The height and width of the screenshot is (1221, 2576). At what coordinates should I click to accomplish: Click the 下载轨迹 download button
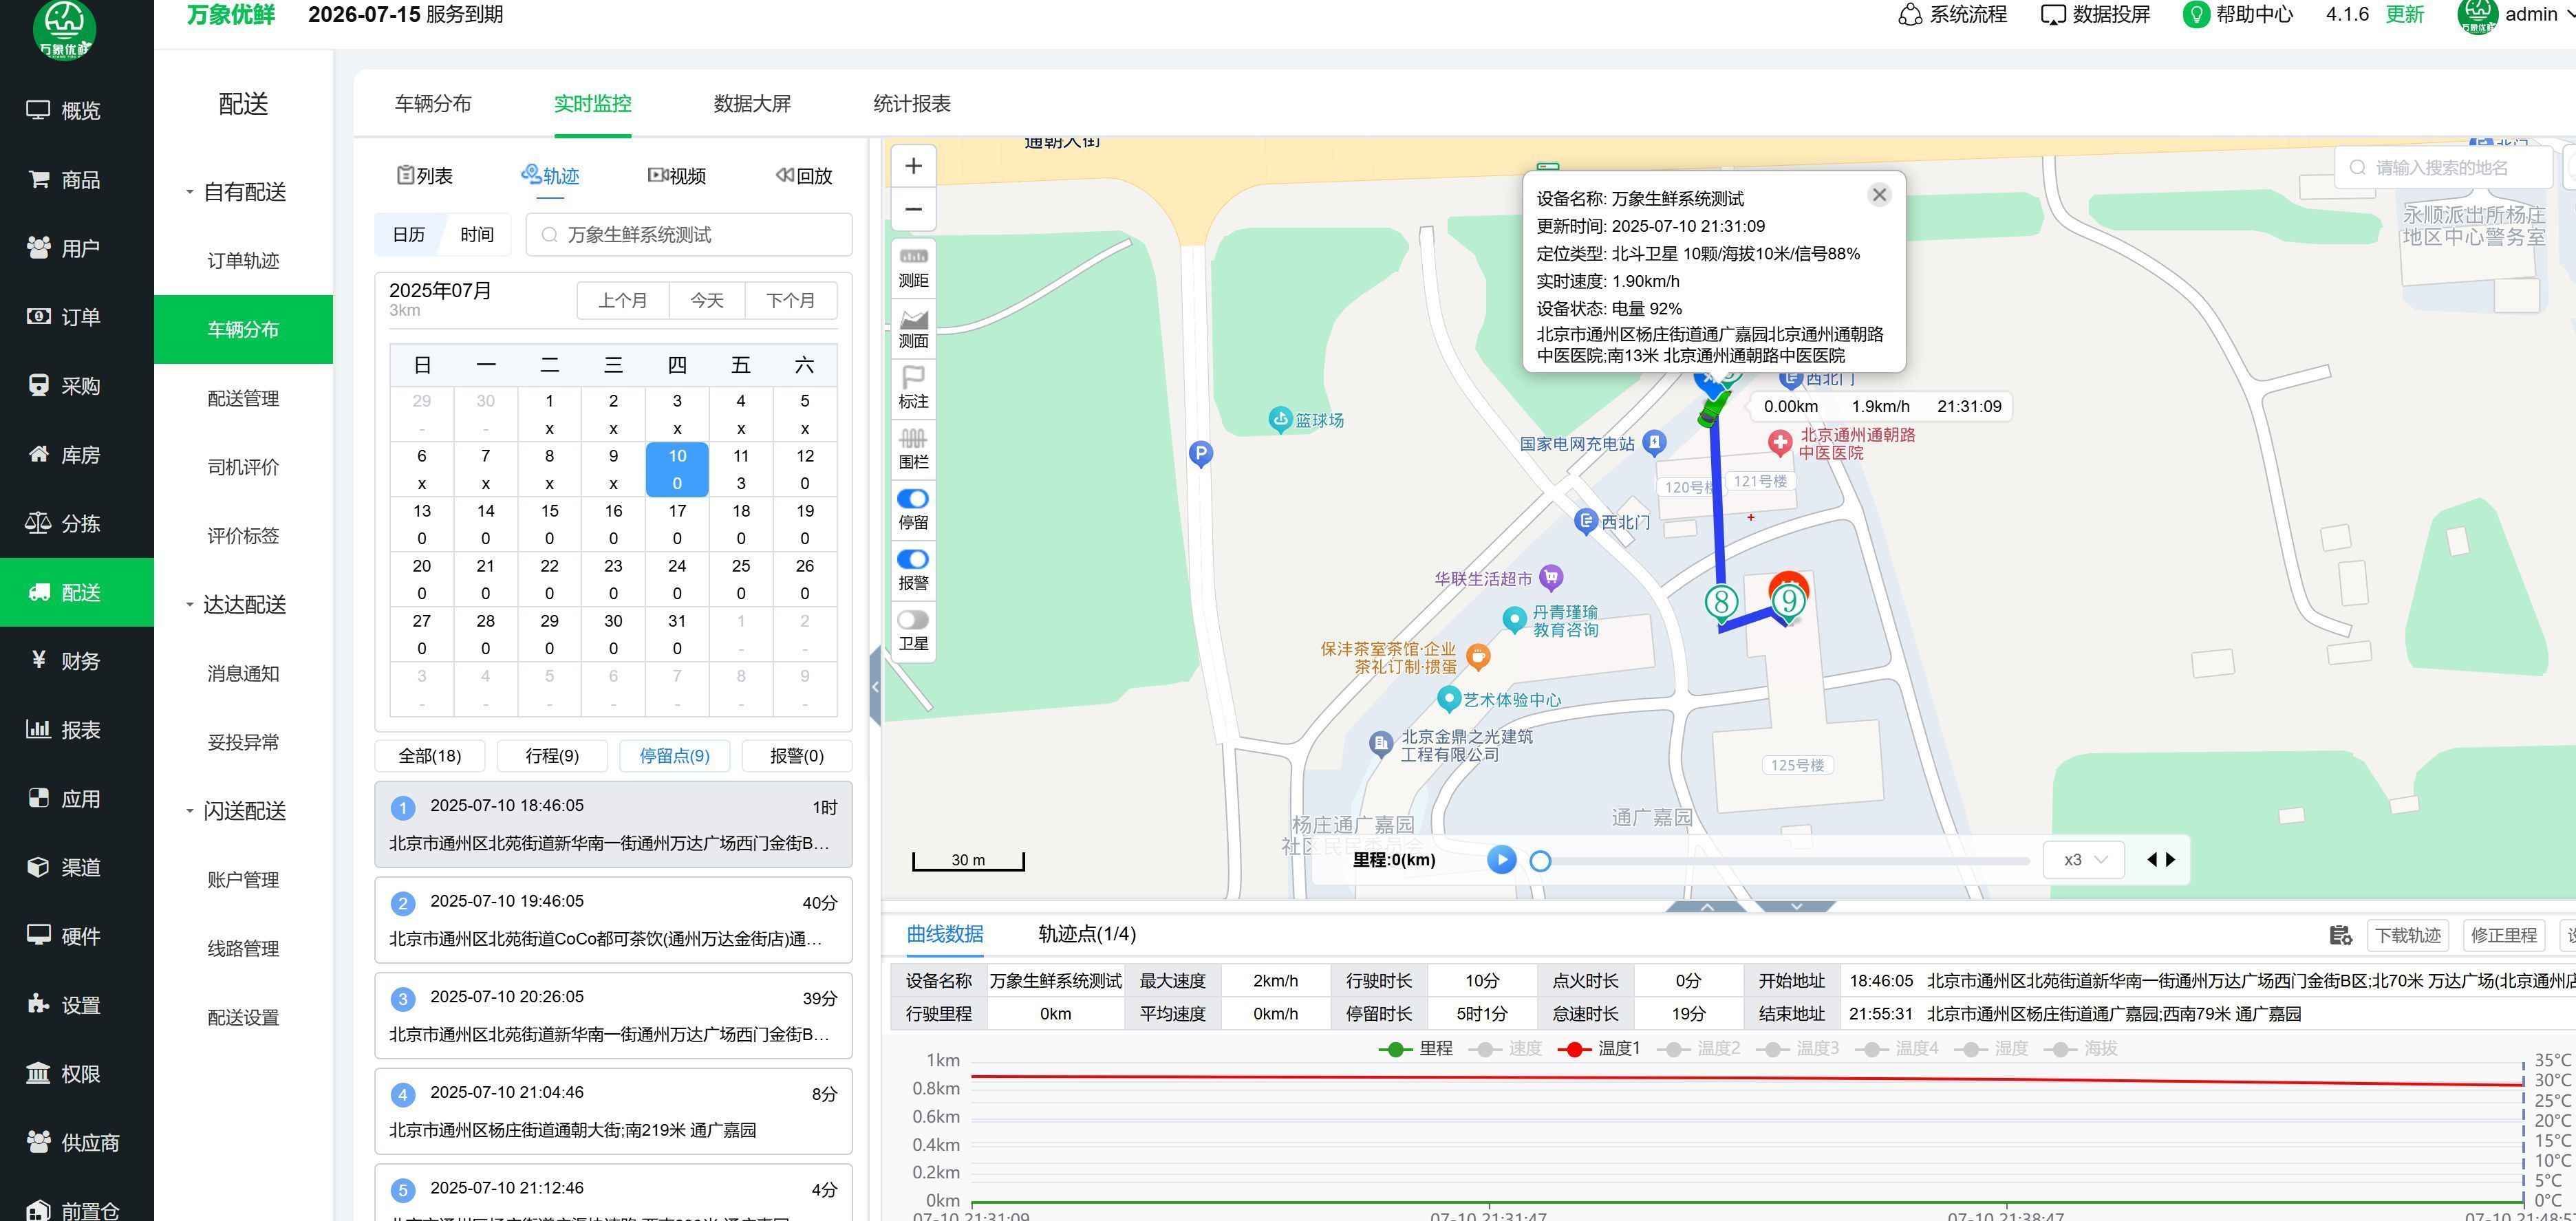[2408, 935]
